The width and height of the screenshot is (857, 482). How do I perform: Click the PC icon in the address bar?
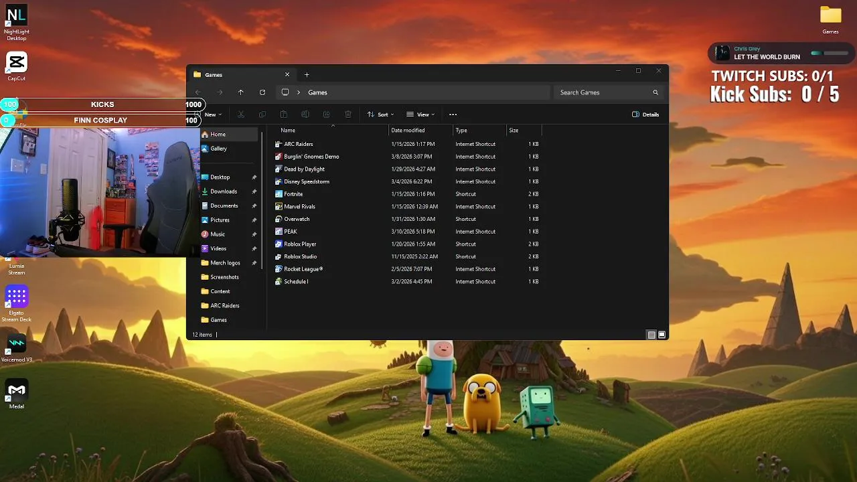285,92
